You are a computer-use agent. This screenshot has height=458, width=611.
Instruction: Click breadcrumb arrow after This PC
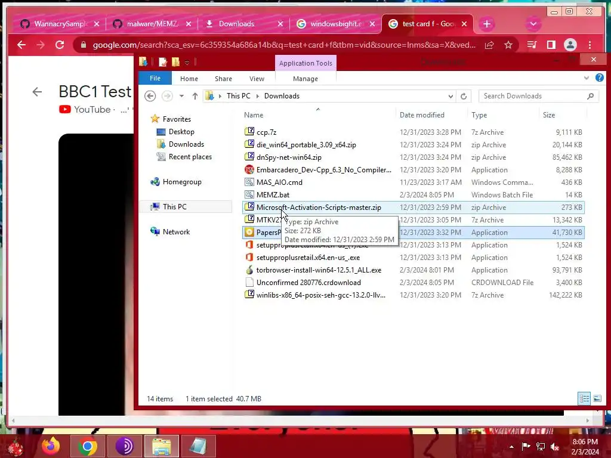tap(257, 96)
